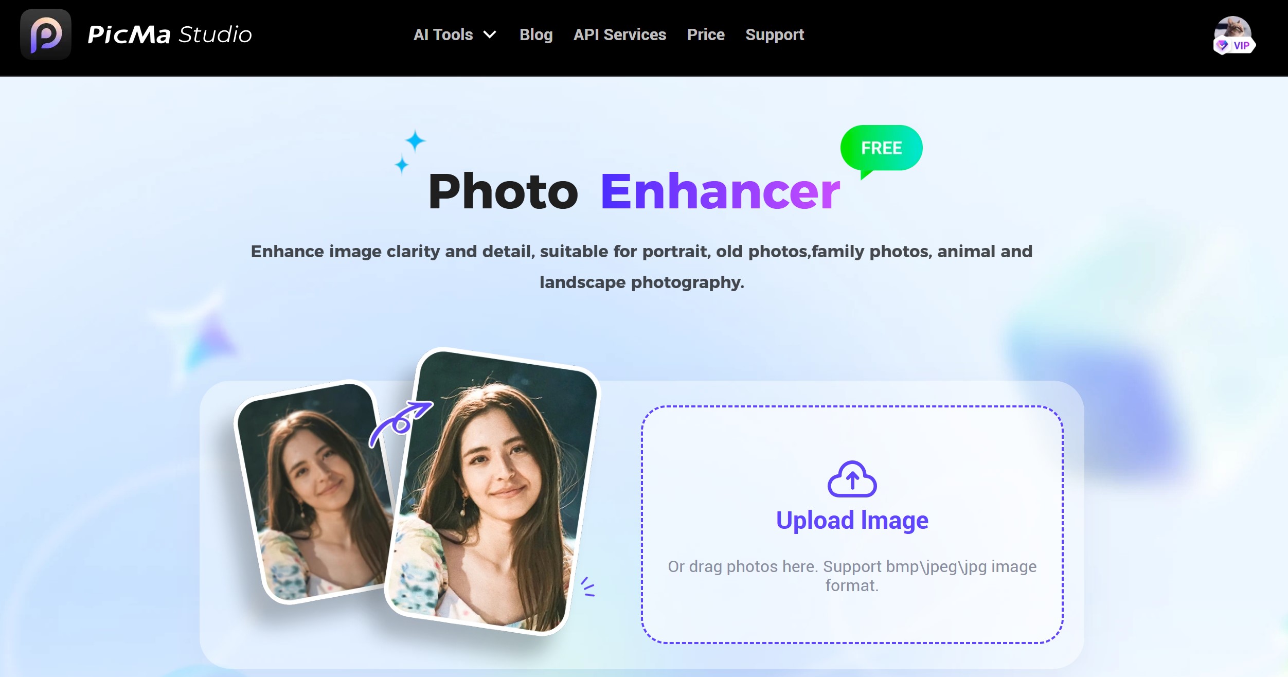Select the blurry before sample photo
1288x677 pixels.
(x=316, y=492)
